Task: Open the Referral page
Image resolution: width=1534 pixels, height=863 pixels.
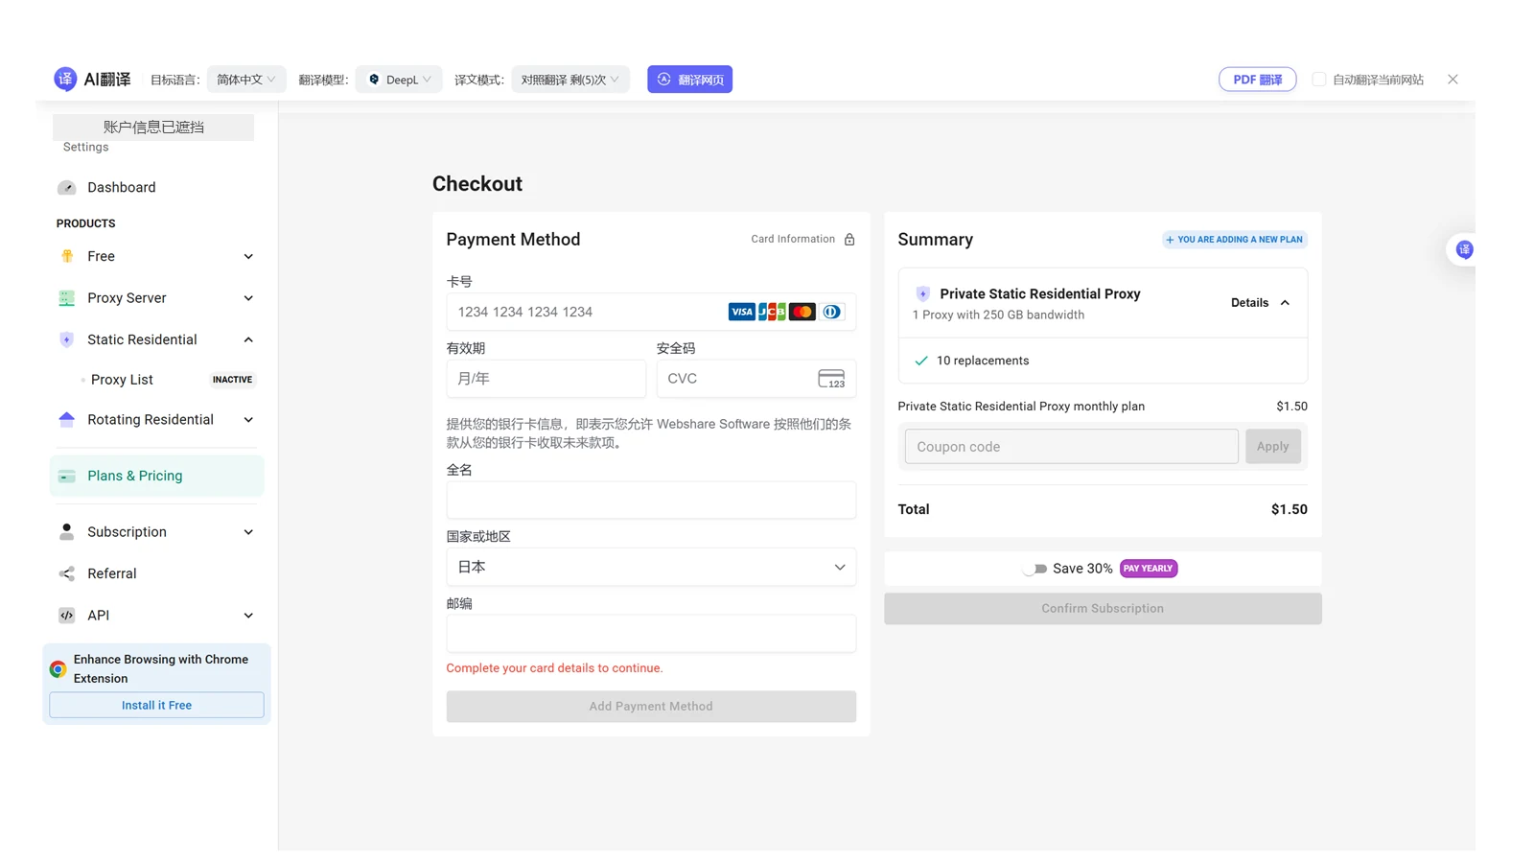Action: click(x=111, y=573)
